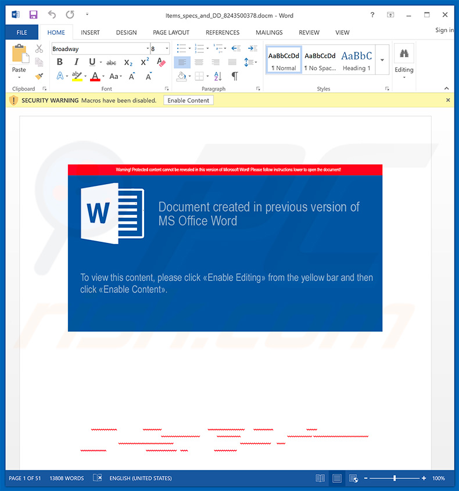The height and width of the screenshot is (491, 459).
Task: Open Word Help question mark
Action: click(x=372, y=15)
